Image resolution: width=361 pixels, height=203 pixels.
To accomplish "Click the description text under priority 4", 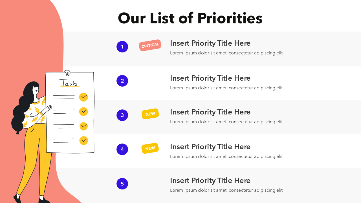I will pos(226,156).
